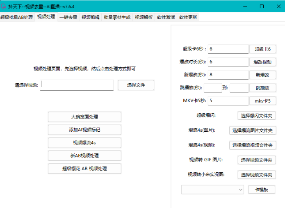The image size is (285, 208).
Task: Click 选择爆闪文件夹 button
Action: pos(257,116)
